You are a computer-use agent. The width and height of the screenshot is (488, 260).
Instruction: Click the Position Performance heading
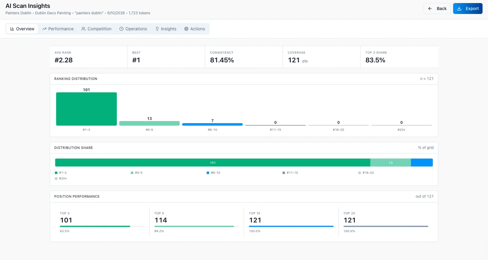coord(77,196)
